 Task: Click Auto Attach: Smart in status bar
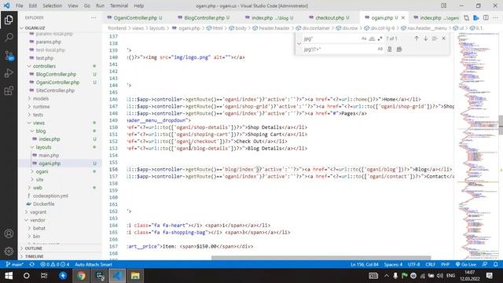[x=94, y=264]
